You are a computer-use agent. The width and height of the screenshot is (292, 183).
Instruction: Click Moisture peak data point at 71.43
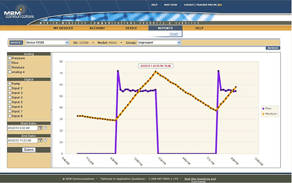(x=156, y=72)
